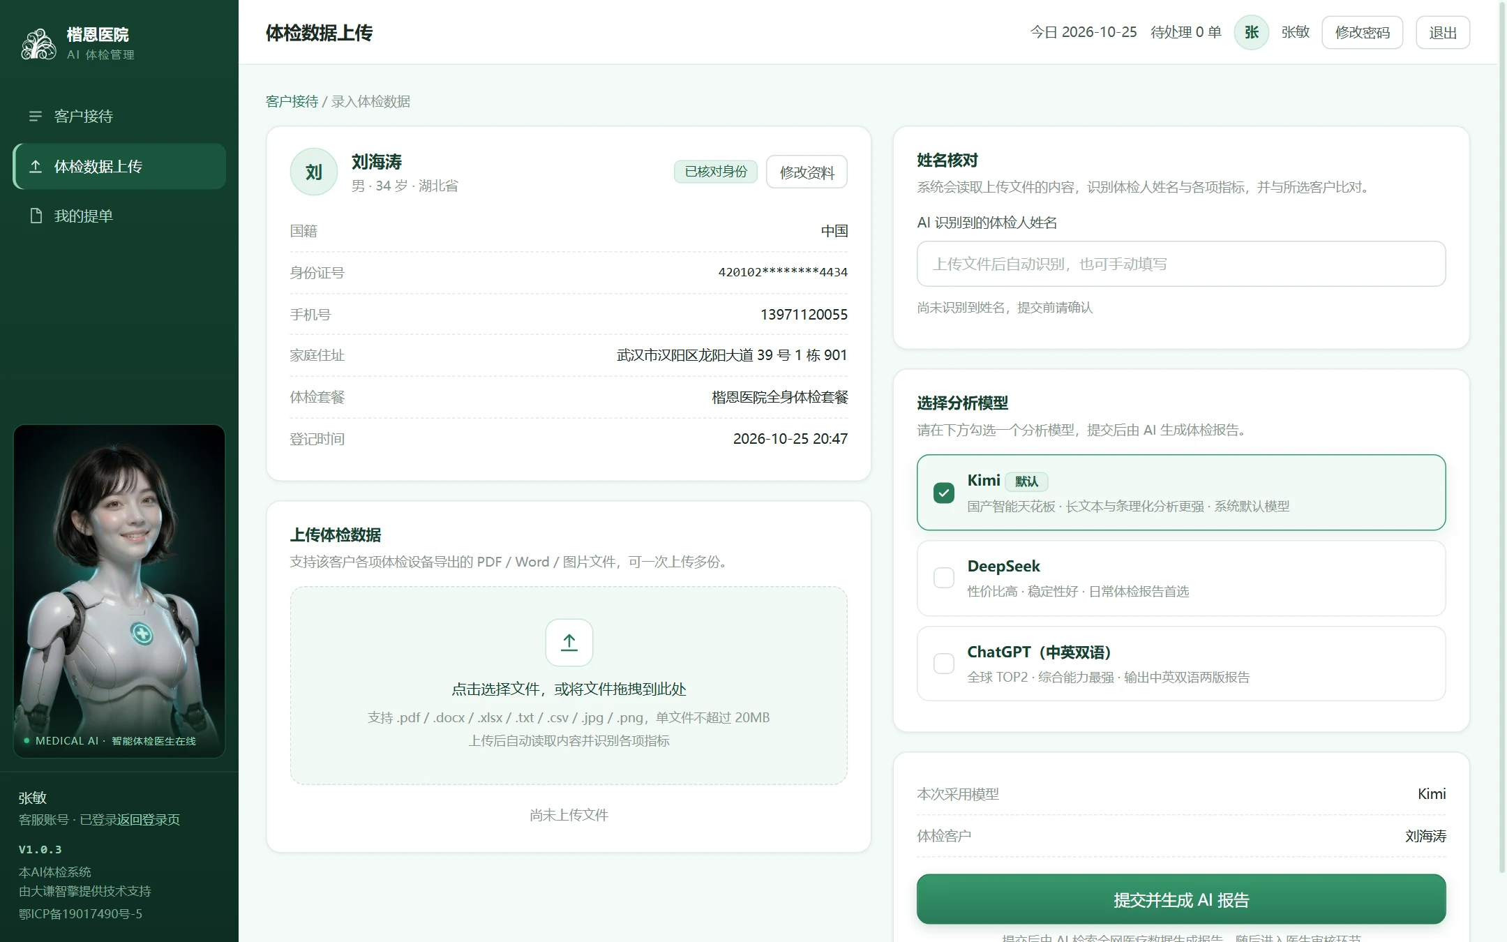Screen dimensions: 1507x942
Task: Click the 张 avatar circle in header
Action: [x=1251, y=32]
